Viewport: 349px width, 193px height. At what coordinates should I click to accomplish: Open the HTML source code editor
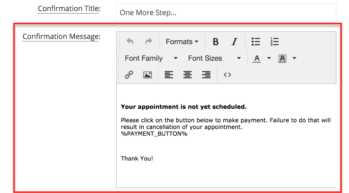click(228, 74)
